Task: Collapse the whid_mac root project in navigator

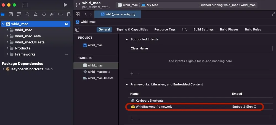Action: click(x=3, y=24)
